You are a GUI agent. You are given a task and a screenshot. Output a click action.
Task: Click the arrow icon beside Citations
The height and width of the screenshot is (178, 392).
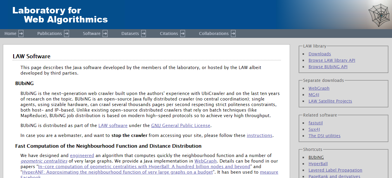[x=183, y=34]
